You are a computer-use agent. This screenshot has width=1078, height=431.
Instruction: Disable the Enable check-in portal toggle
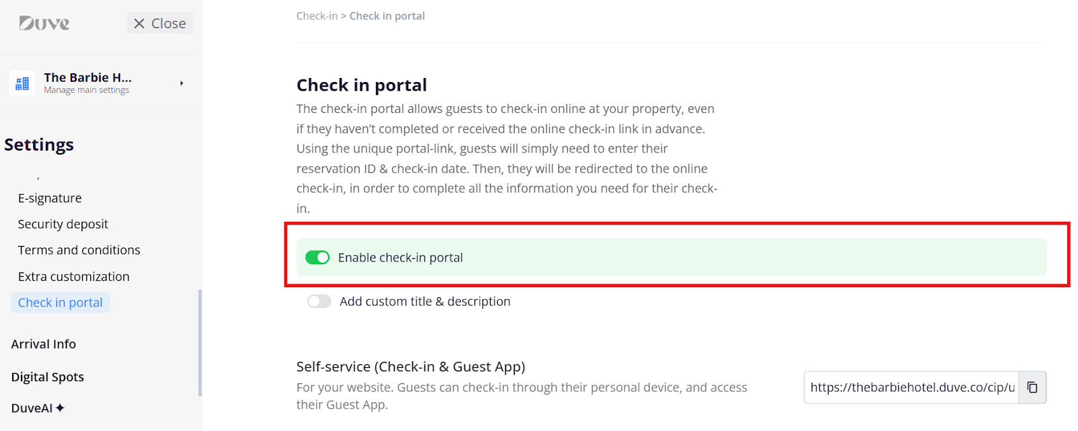(317, 258)
